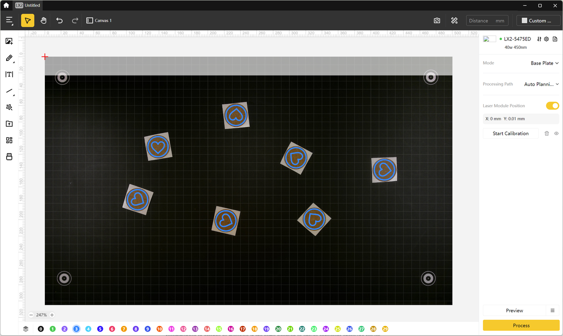Image resolution: width=563 pixels, height=336 pixels.
Task: Go to the home screen icon
Action: point(6,5)
